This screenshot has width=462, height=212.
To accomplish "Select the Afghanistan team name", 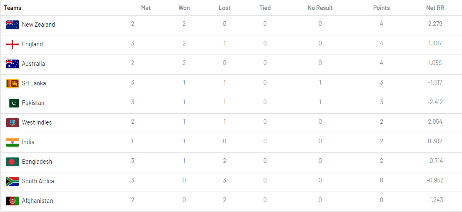I will 38,201.
